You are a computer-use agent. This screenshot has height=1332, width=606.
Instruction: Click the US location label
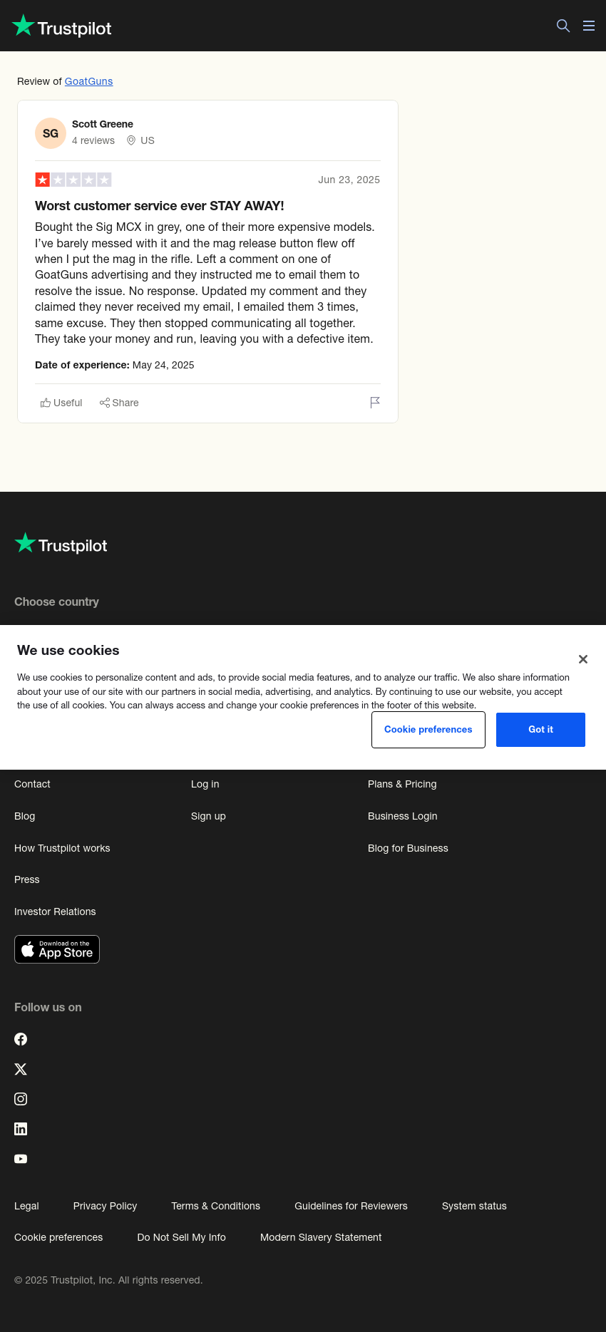pyautogui.click(x=140, y=140)
